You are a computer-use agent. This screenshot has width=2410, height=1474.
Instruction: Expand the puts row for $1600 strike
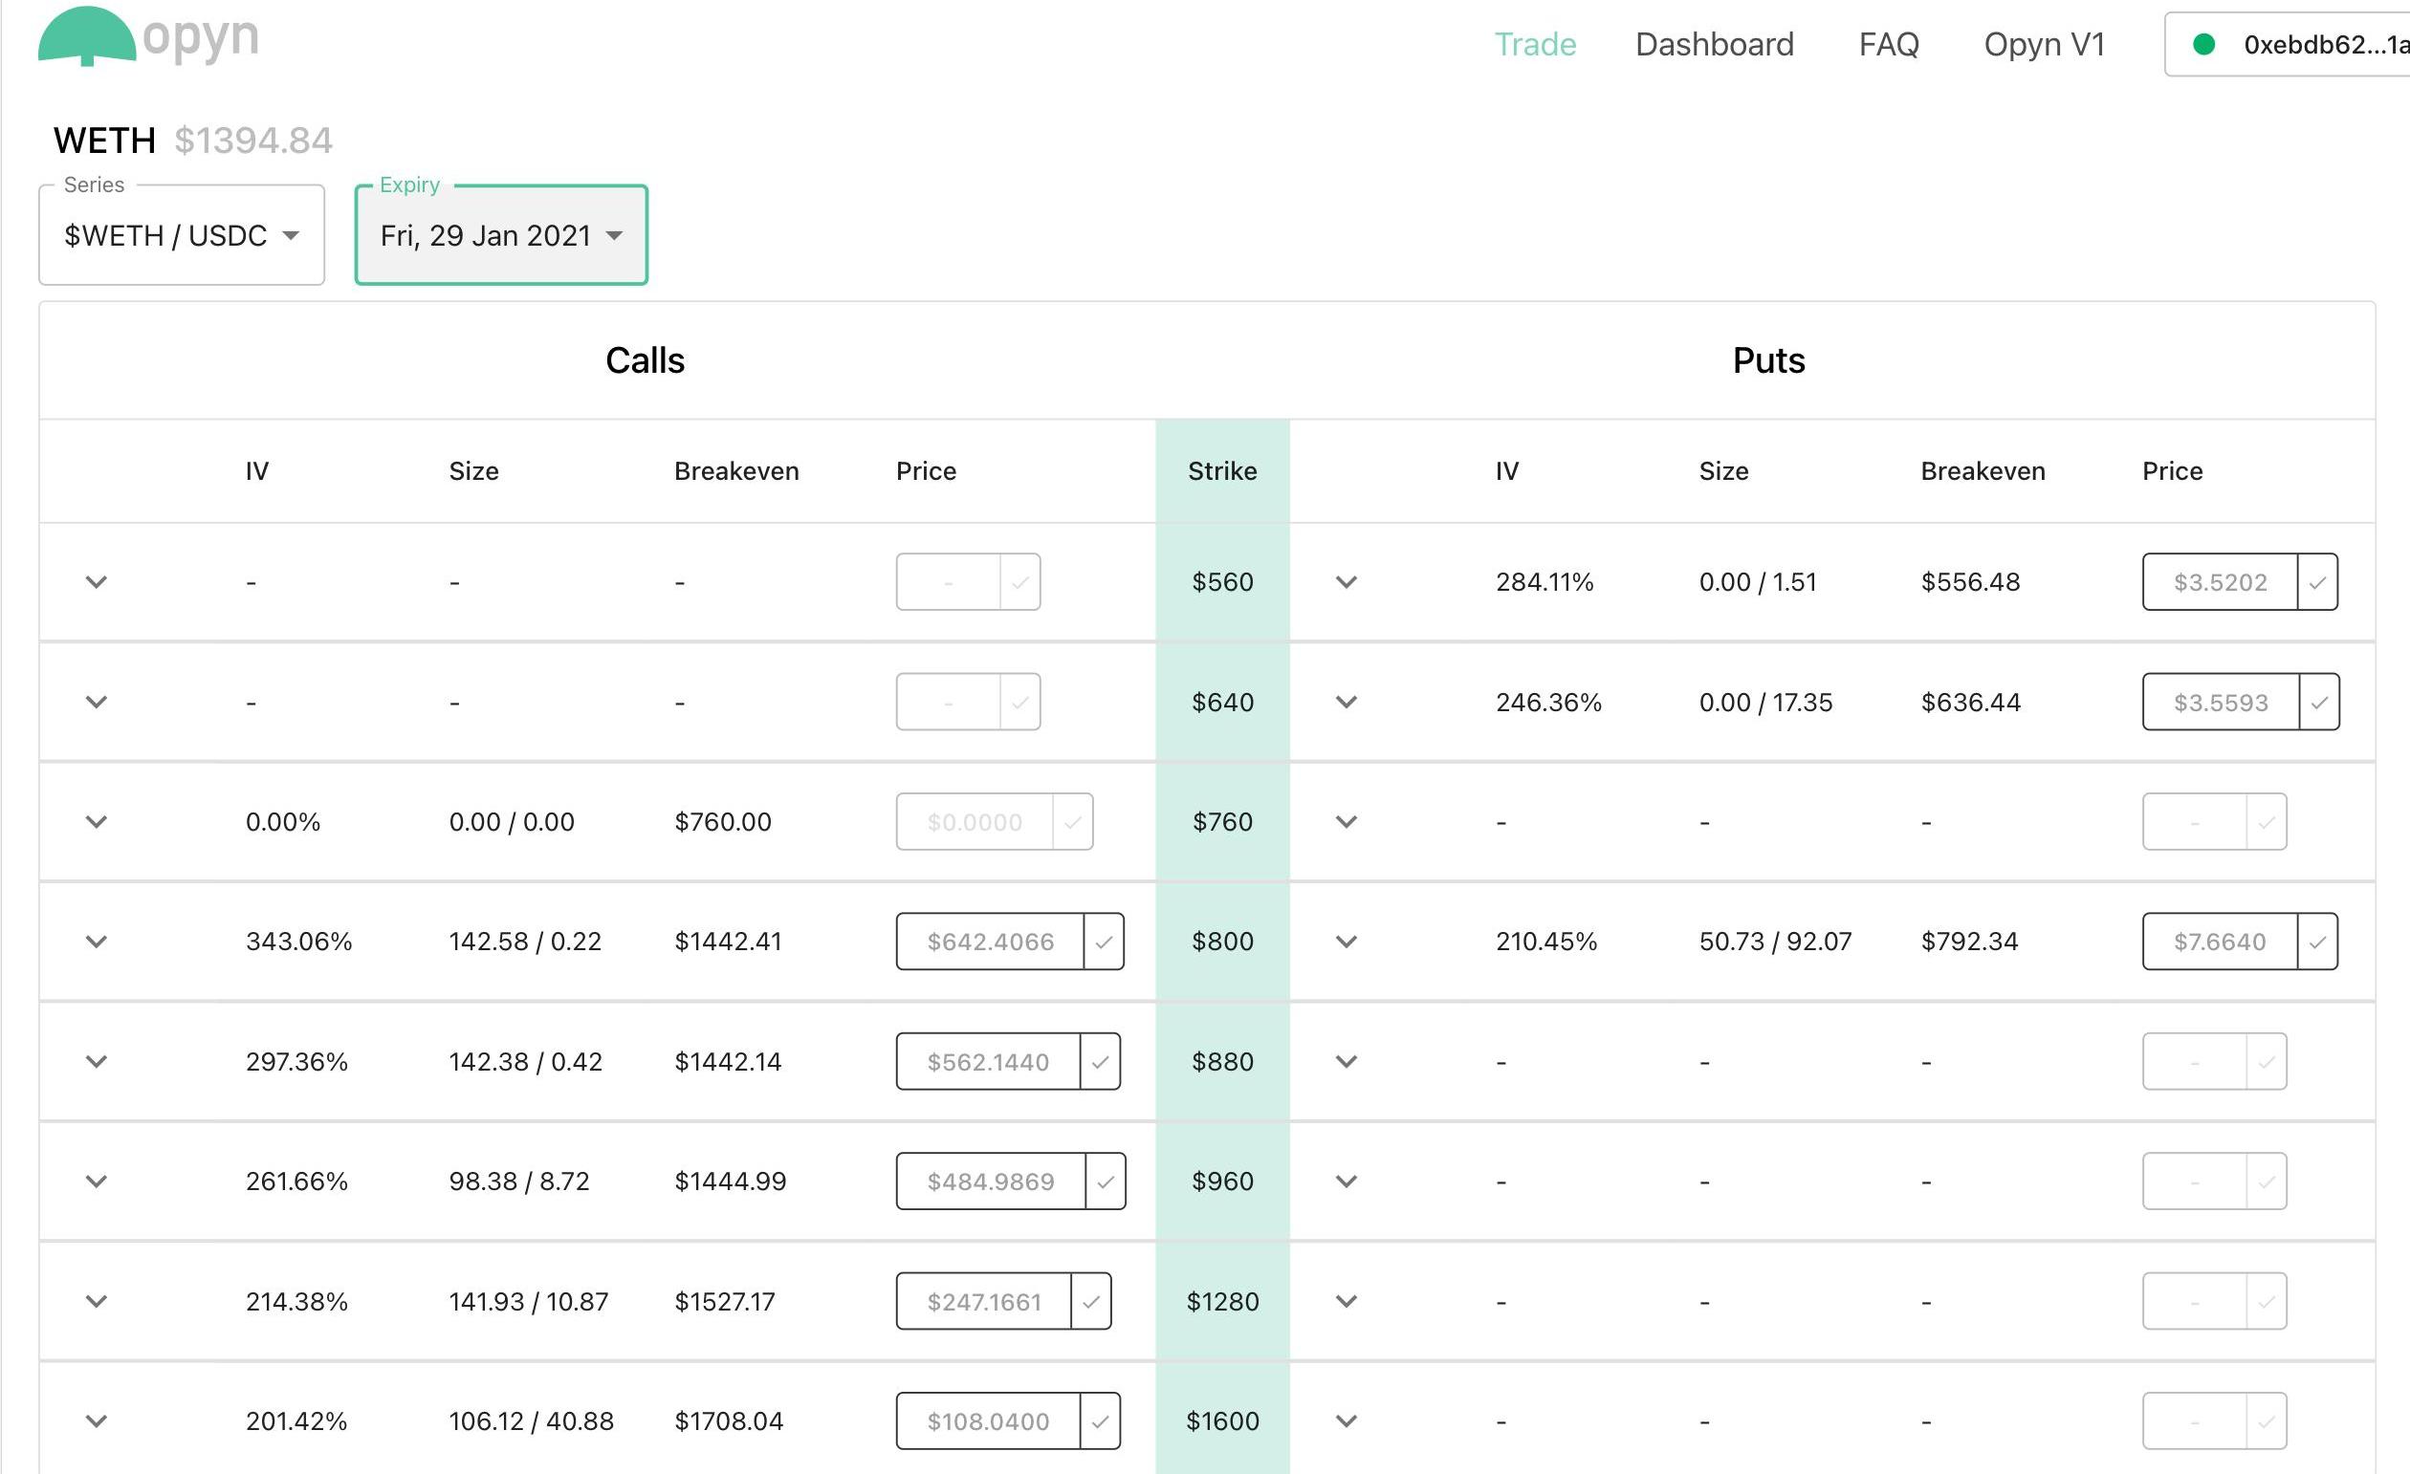(1347, 1421)
